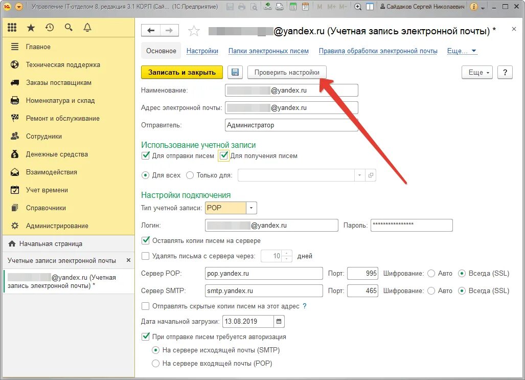
Task: Go to "Начальная страница"
Action: pyautogui.click(x=69, y=243)
